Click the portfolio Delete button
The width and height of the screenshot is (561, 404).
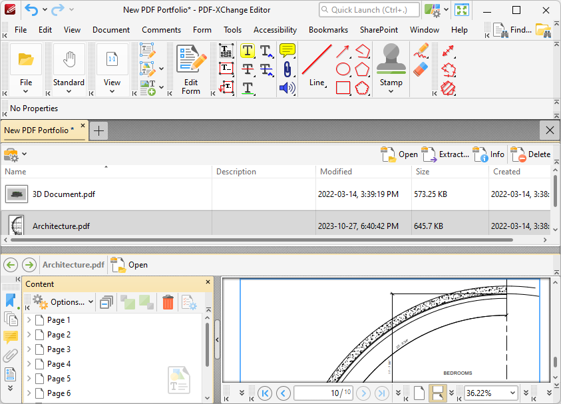pos(530,154)
